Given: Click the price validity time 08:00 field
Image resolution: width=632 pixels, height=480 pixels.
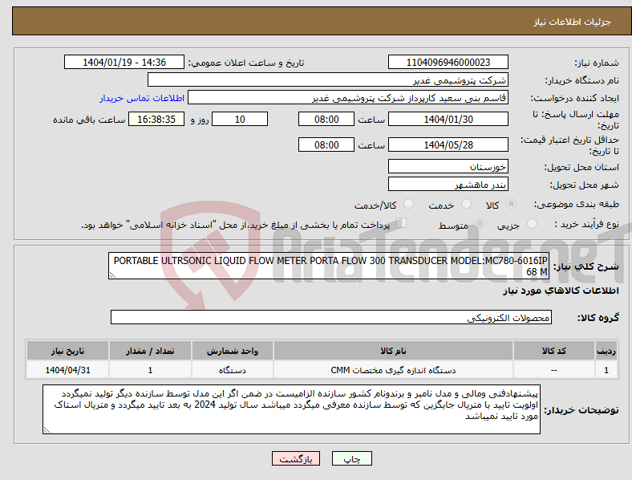Looking at the screenshot, I should coord(326,144).
